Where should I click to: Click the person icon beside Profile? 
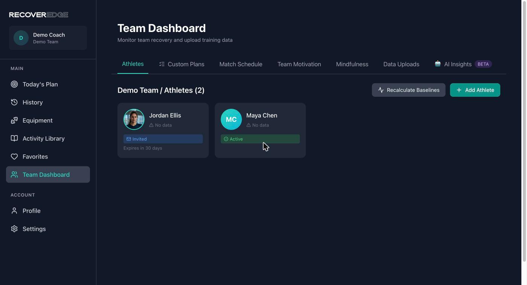click(14, 211)
